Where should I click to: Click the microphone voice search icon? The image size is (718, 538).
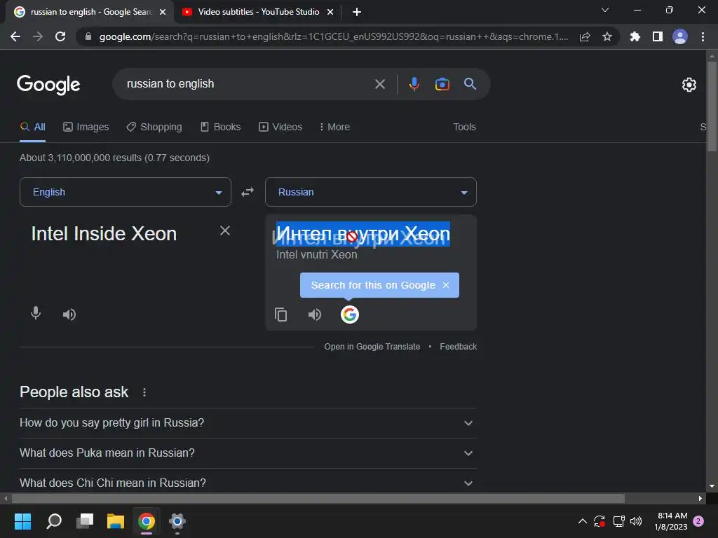[414, 84]
